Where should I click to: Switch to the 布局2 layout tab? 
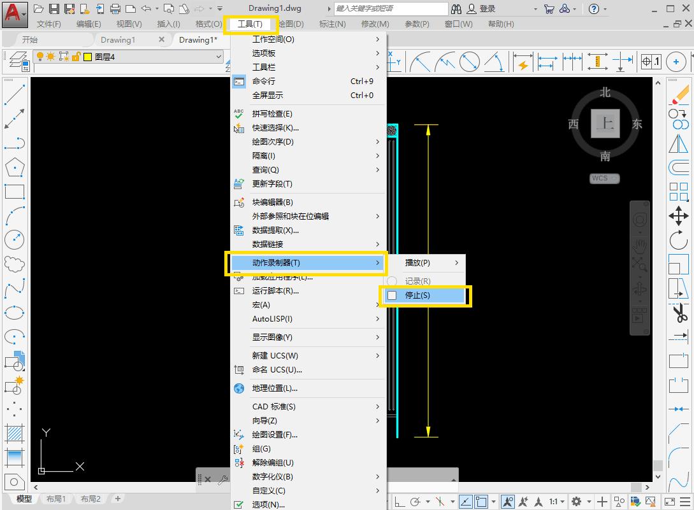click(90, 499)
